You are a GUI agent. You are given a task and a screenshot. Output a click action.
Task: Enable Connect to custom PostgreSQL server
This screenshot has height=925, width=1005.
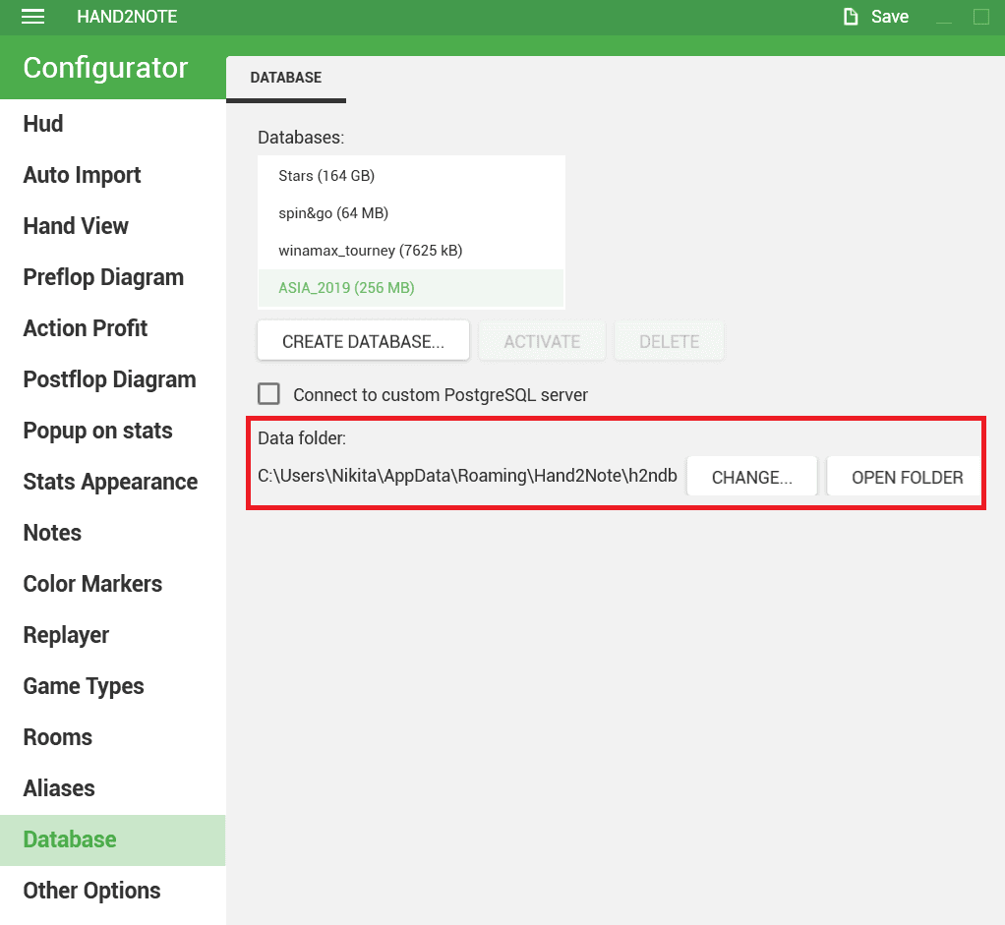[268, 394]
